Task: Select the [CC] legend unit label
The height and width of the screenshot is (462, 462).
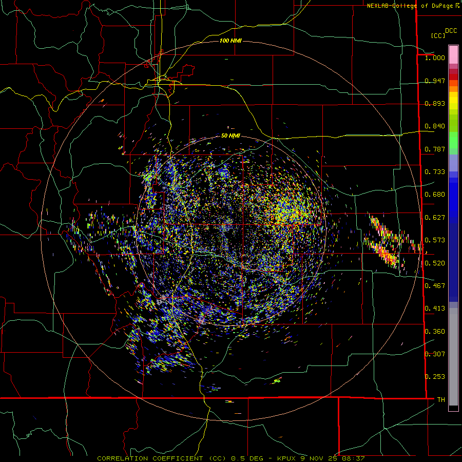Action: (438, 35)
